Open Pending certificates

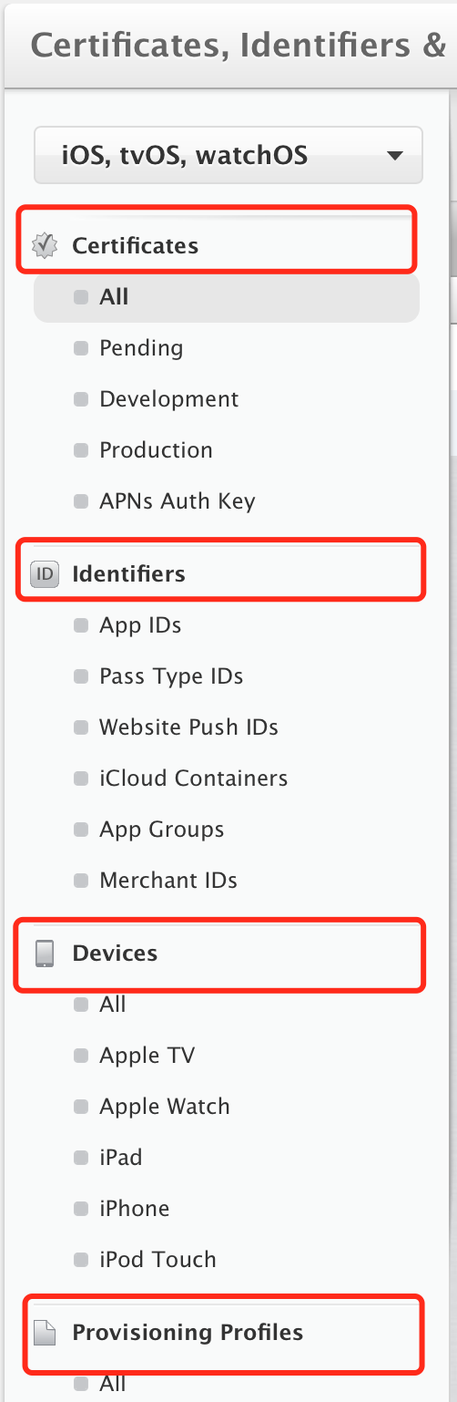coord(141,348)
